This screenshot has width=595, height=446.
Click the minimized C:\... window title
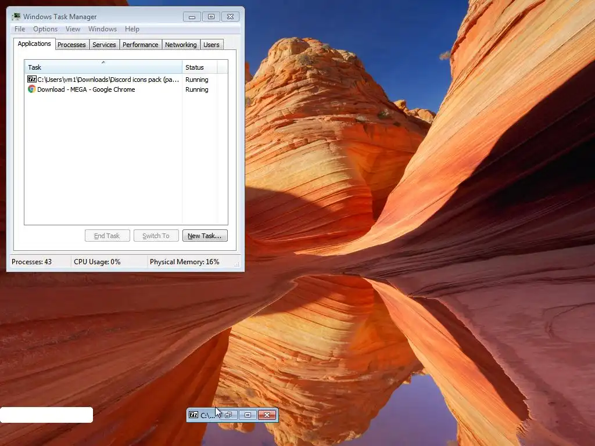pos(207,415)
